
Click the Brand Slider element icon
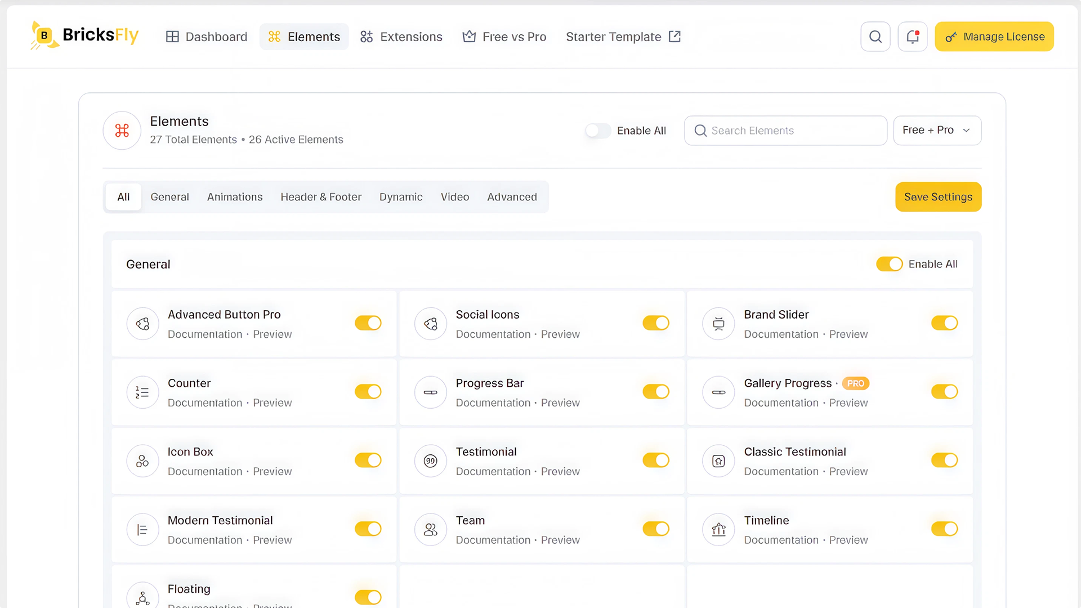(x=718, y=324)
